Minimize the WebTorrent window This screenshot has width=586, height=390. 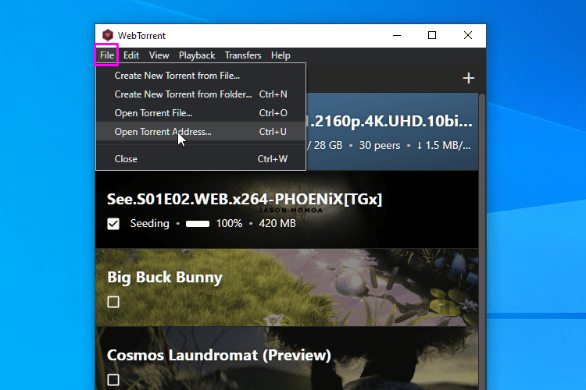[x=397, y=35]
